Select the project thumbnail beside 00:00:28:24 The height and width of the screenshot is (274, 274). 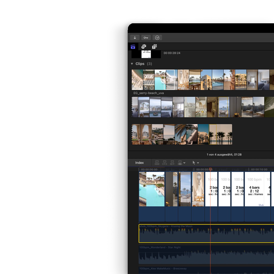point(146,54)
